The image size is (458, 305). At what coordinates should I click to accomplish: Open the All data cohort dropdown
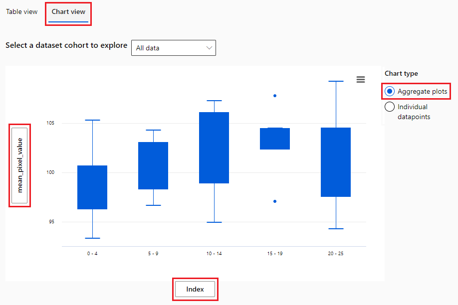pyautogui.click(x=174, y=48)
